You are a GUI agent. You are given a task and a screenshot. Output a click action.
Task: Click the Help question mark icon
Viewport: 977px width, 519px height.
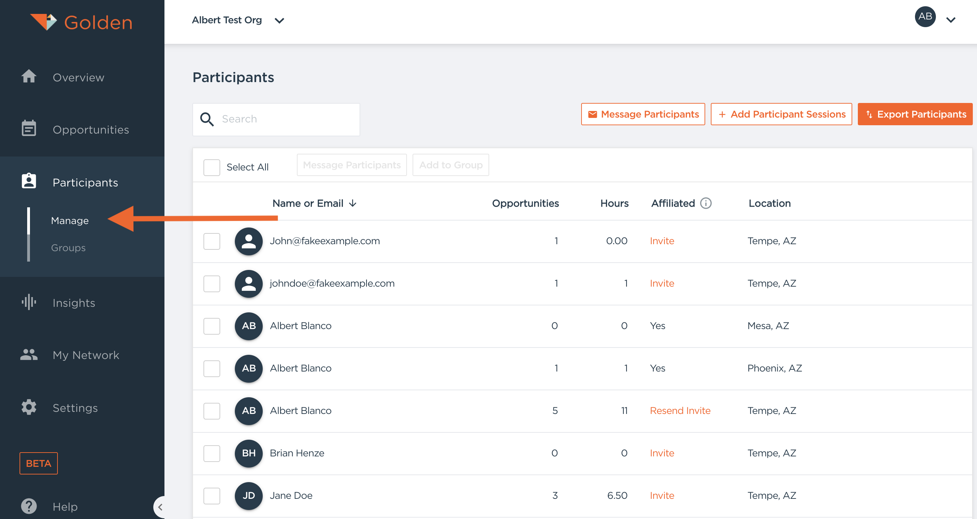tap(29, 506)
